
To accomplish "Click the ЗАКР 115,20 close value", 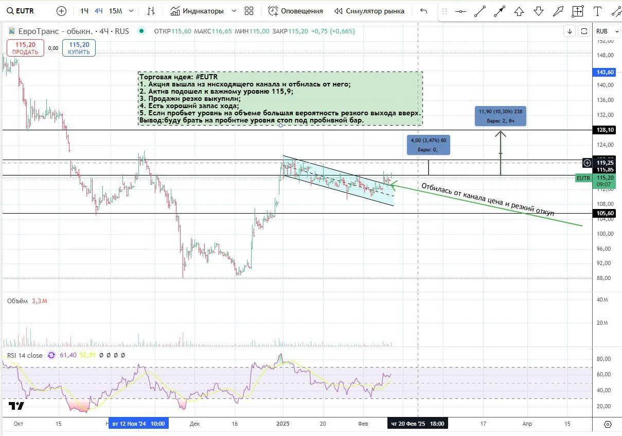I will click(290, 31).
